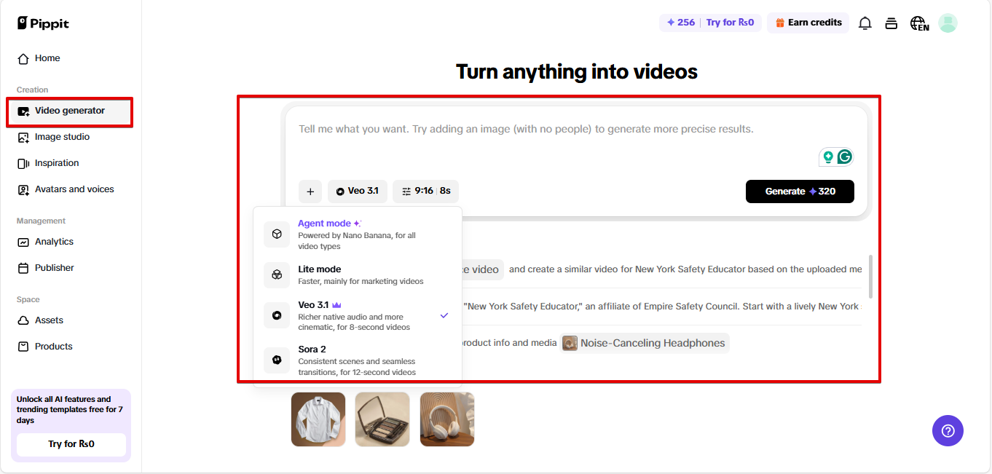Click the white shirt thumbnail
The image size is (992, 474).
click(318, 419)
